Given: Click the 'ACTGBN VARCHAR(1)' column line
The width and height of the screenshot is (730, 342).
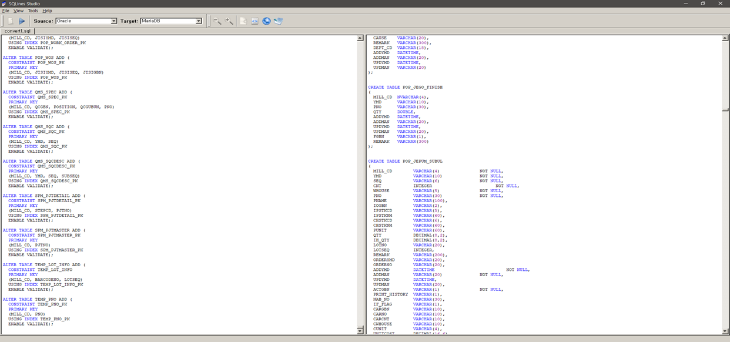Looking at the screenshot, I should tap(438, 289).
